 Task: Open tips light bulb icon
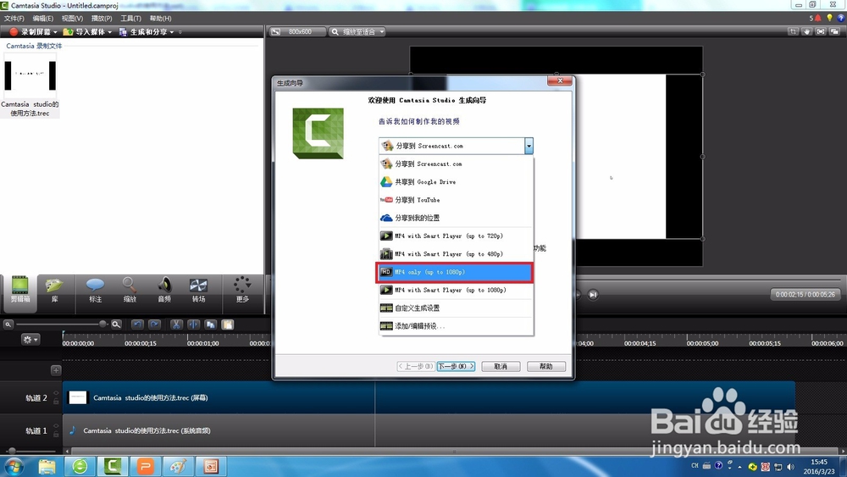tap(830, 18)
